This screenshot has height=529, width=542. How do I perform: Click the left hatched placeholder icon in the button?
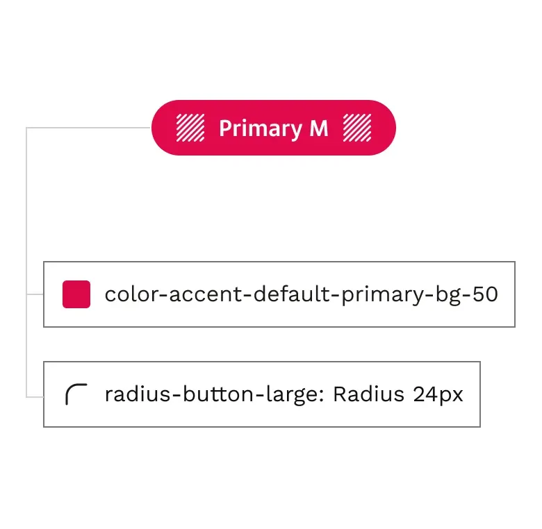coord(190,128)
